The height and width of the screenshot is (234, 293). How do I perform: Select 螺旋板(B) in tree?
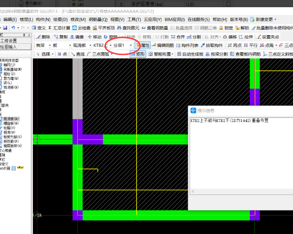click(x=9, y=123)
